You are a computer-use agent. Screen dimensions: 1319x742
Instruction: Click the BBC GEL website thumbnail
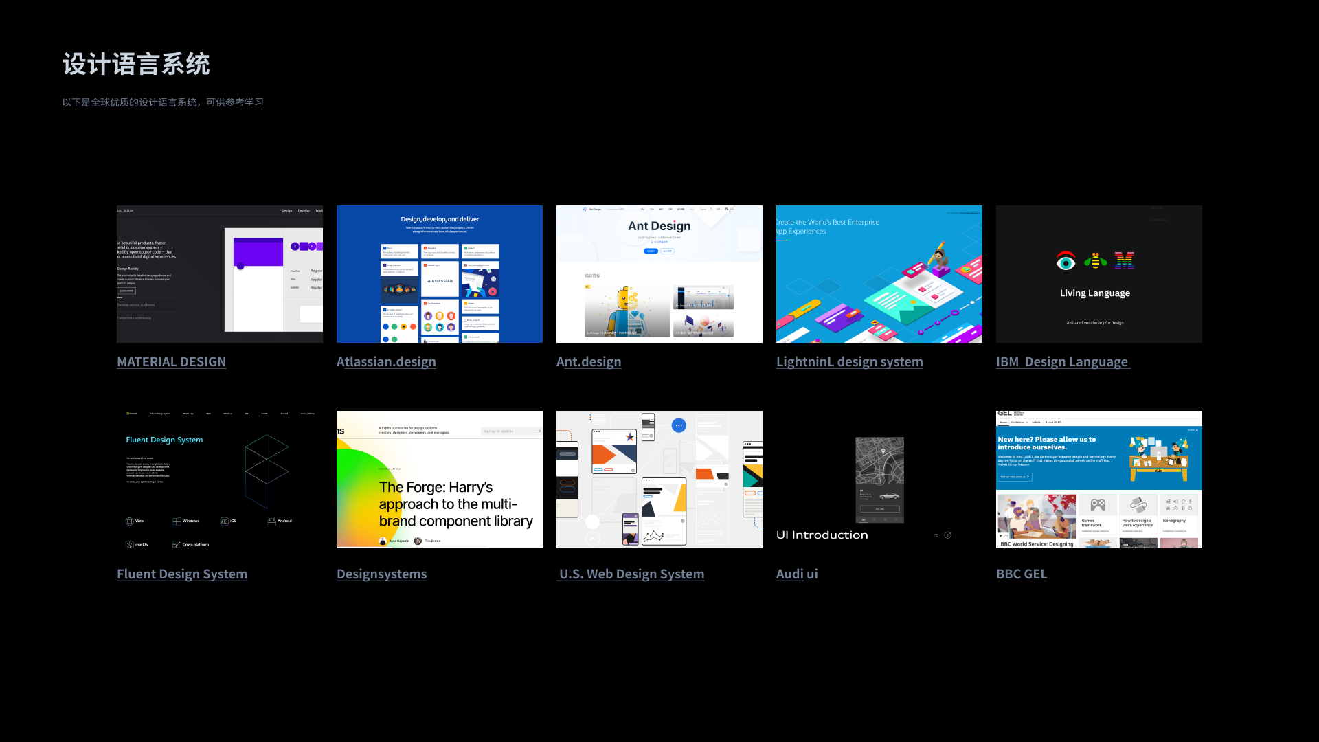[x=1099, y=480]
